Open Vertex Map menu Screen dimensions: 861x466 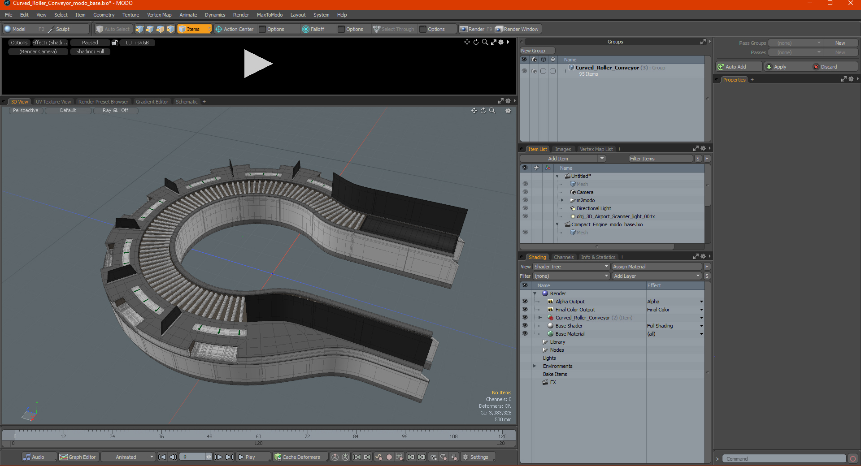159,15
